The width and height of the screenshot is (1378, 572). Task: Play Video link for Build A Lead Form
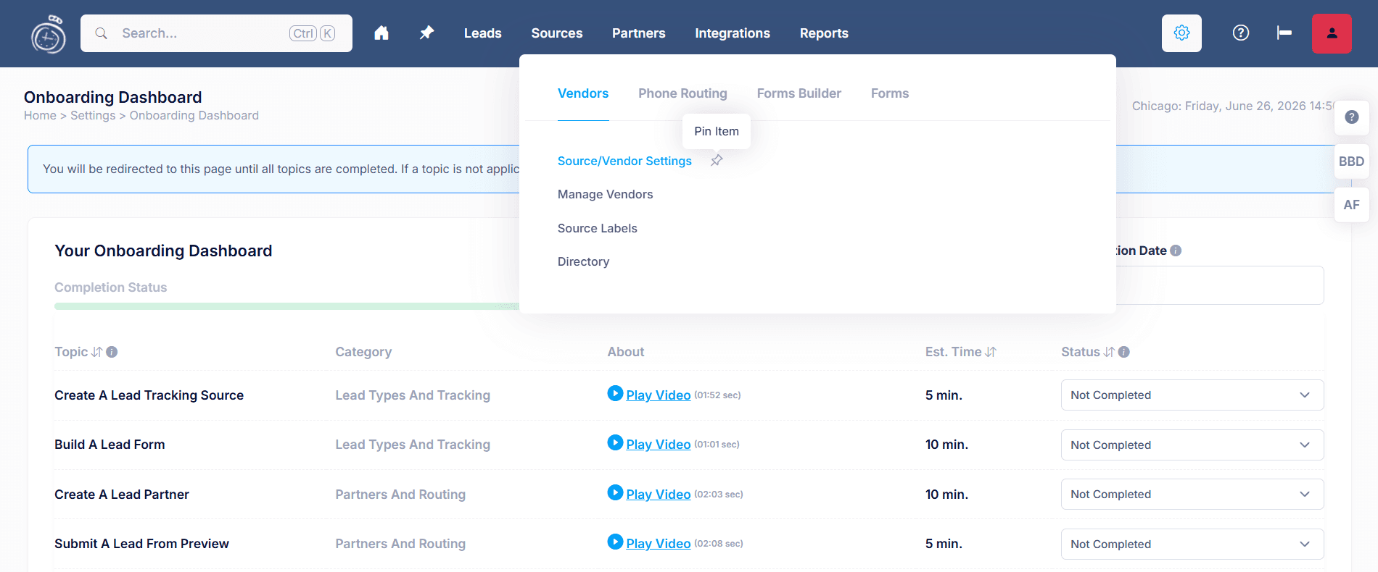(659, 445)
